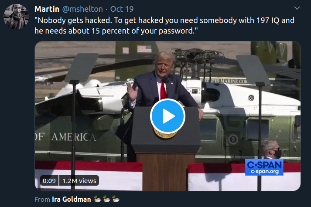Click Martin's profile avatar picture

pyautogui.click(x=17, y=17)
